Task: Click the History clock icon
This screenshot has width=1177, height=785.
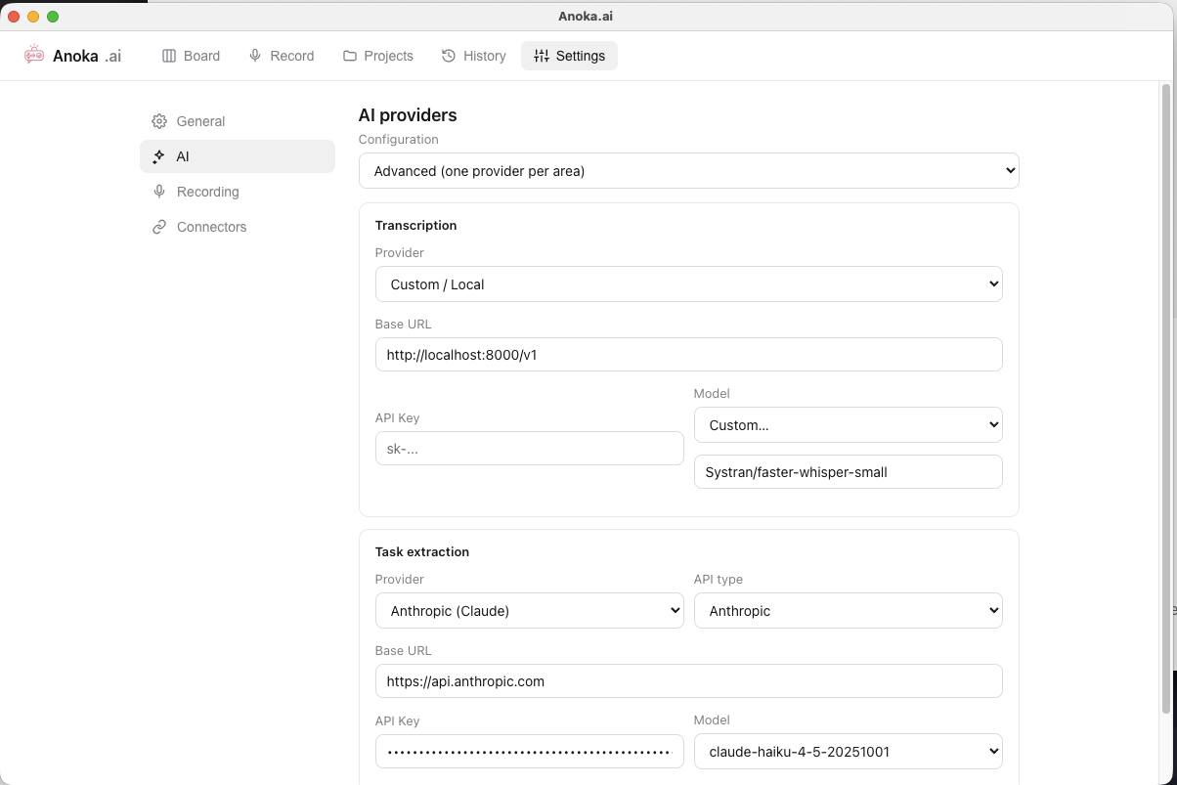Action: pos(449,56)
